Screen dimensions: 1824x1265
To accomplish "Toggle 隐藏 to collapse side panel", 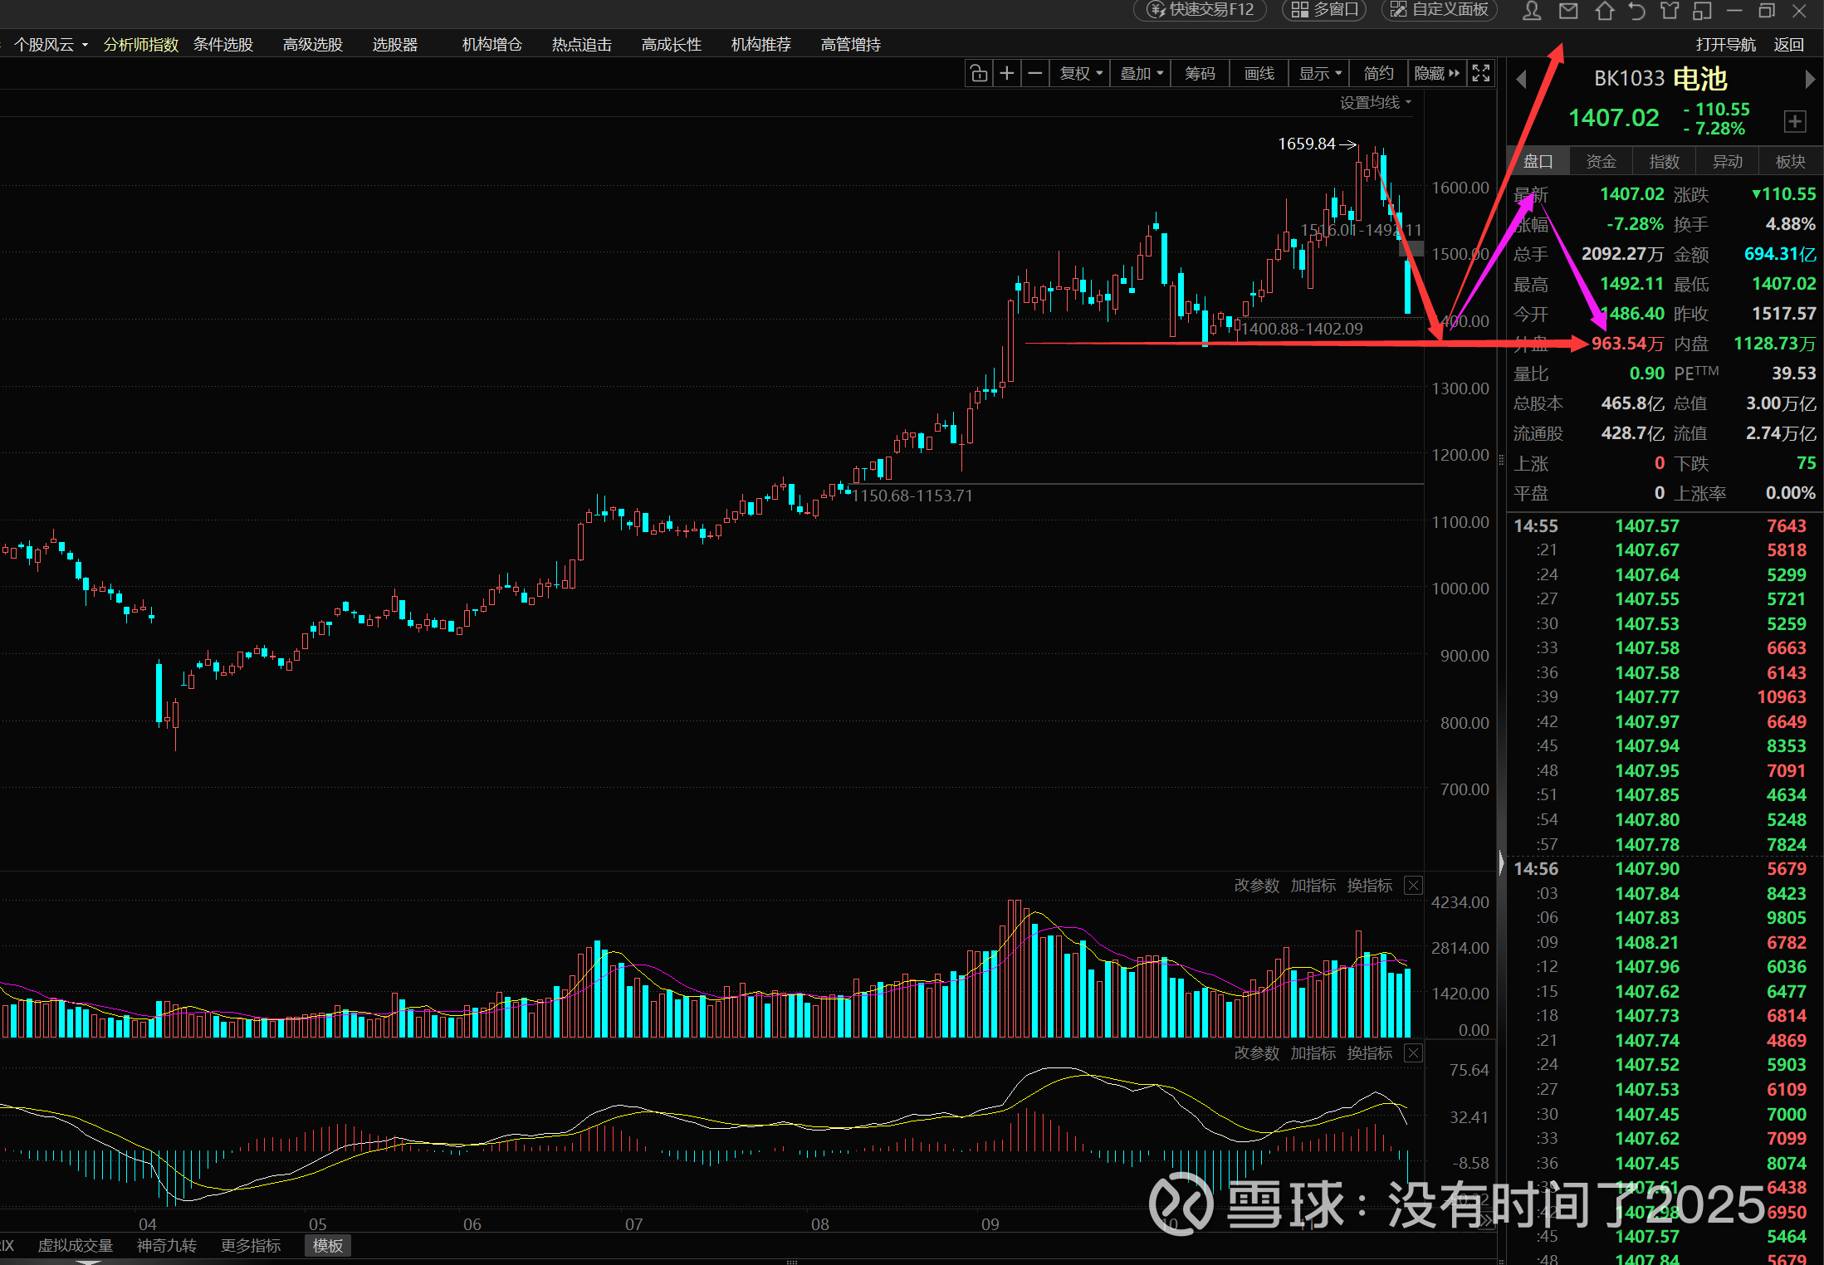I will click(x=1436, y=74).
